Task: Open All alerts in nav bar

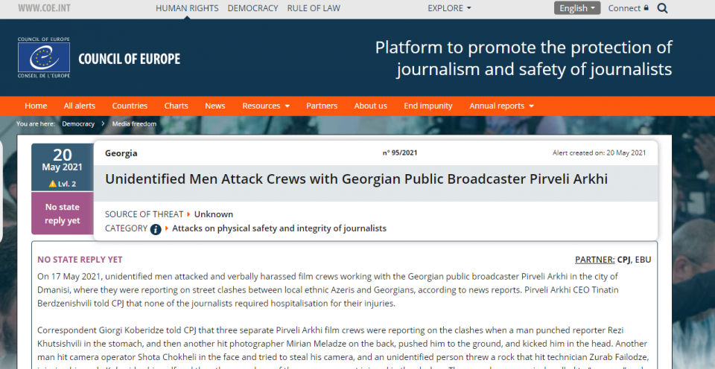Action: click(80, 106)
